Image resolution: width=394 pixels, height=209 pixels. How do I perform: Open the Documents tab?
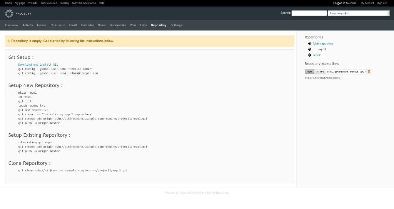tap(118, 25)
